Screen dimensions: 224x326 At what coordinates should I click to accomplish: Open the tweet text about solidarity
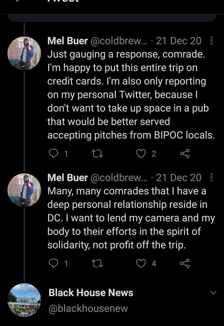coord(130,218)
